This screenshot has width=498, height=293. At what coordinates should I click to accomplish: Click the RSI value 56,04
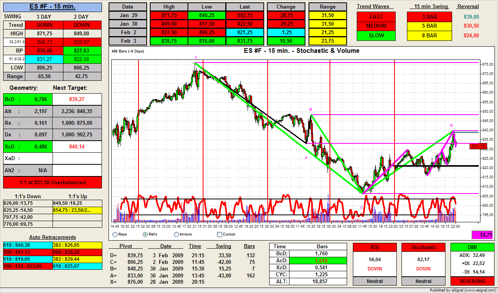(x=375, y=259)
